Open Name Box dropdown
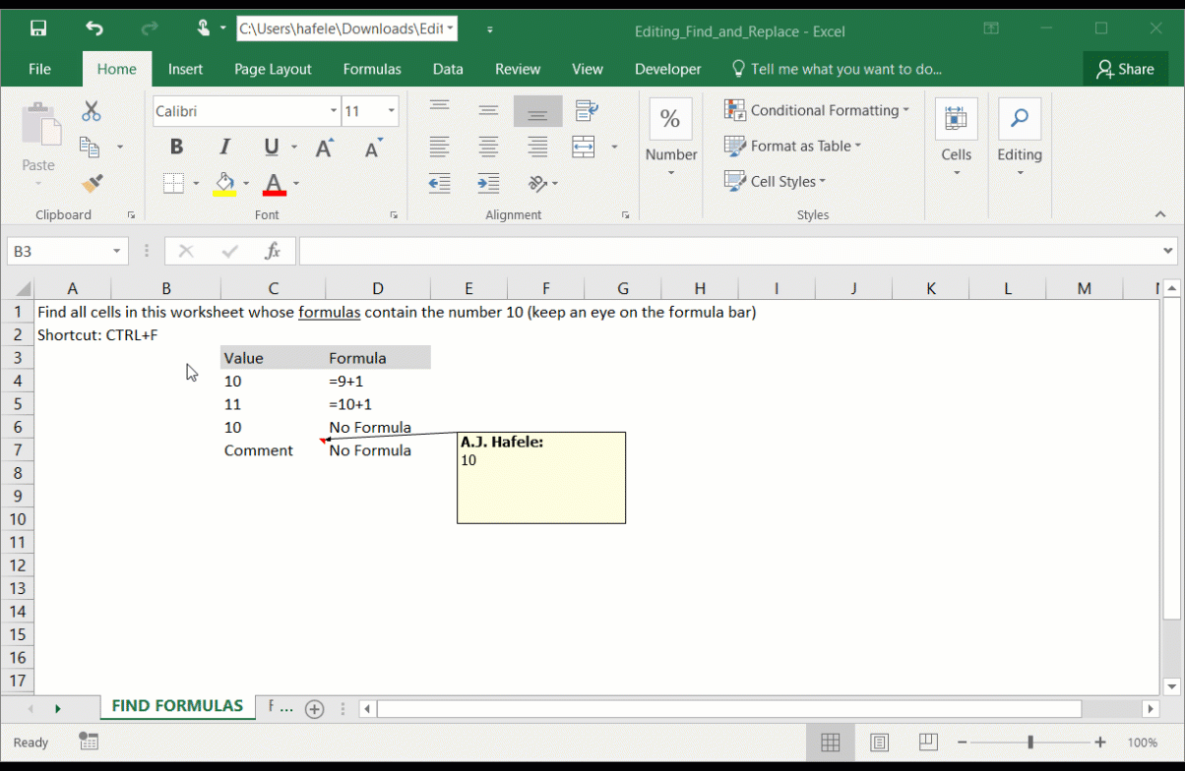 (116, 251)
